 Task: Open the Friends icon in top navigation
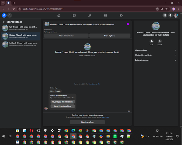coord(90,16)
